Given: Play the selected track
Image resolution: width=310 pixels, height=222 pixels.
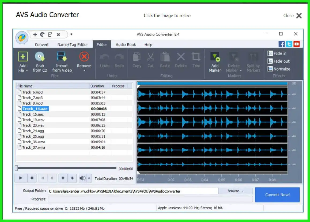Looking at the screenshot, I should pos(21,178).
